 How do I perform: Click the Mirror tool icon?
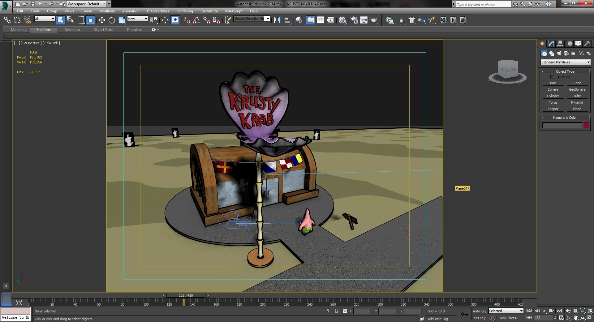277,20
